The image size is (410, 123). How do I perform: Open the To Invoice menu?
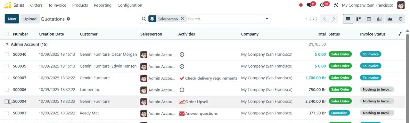pyautogui.click(x=57, y=5)
